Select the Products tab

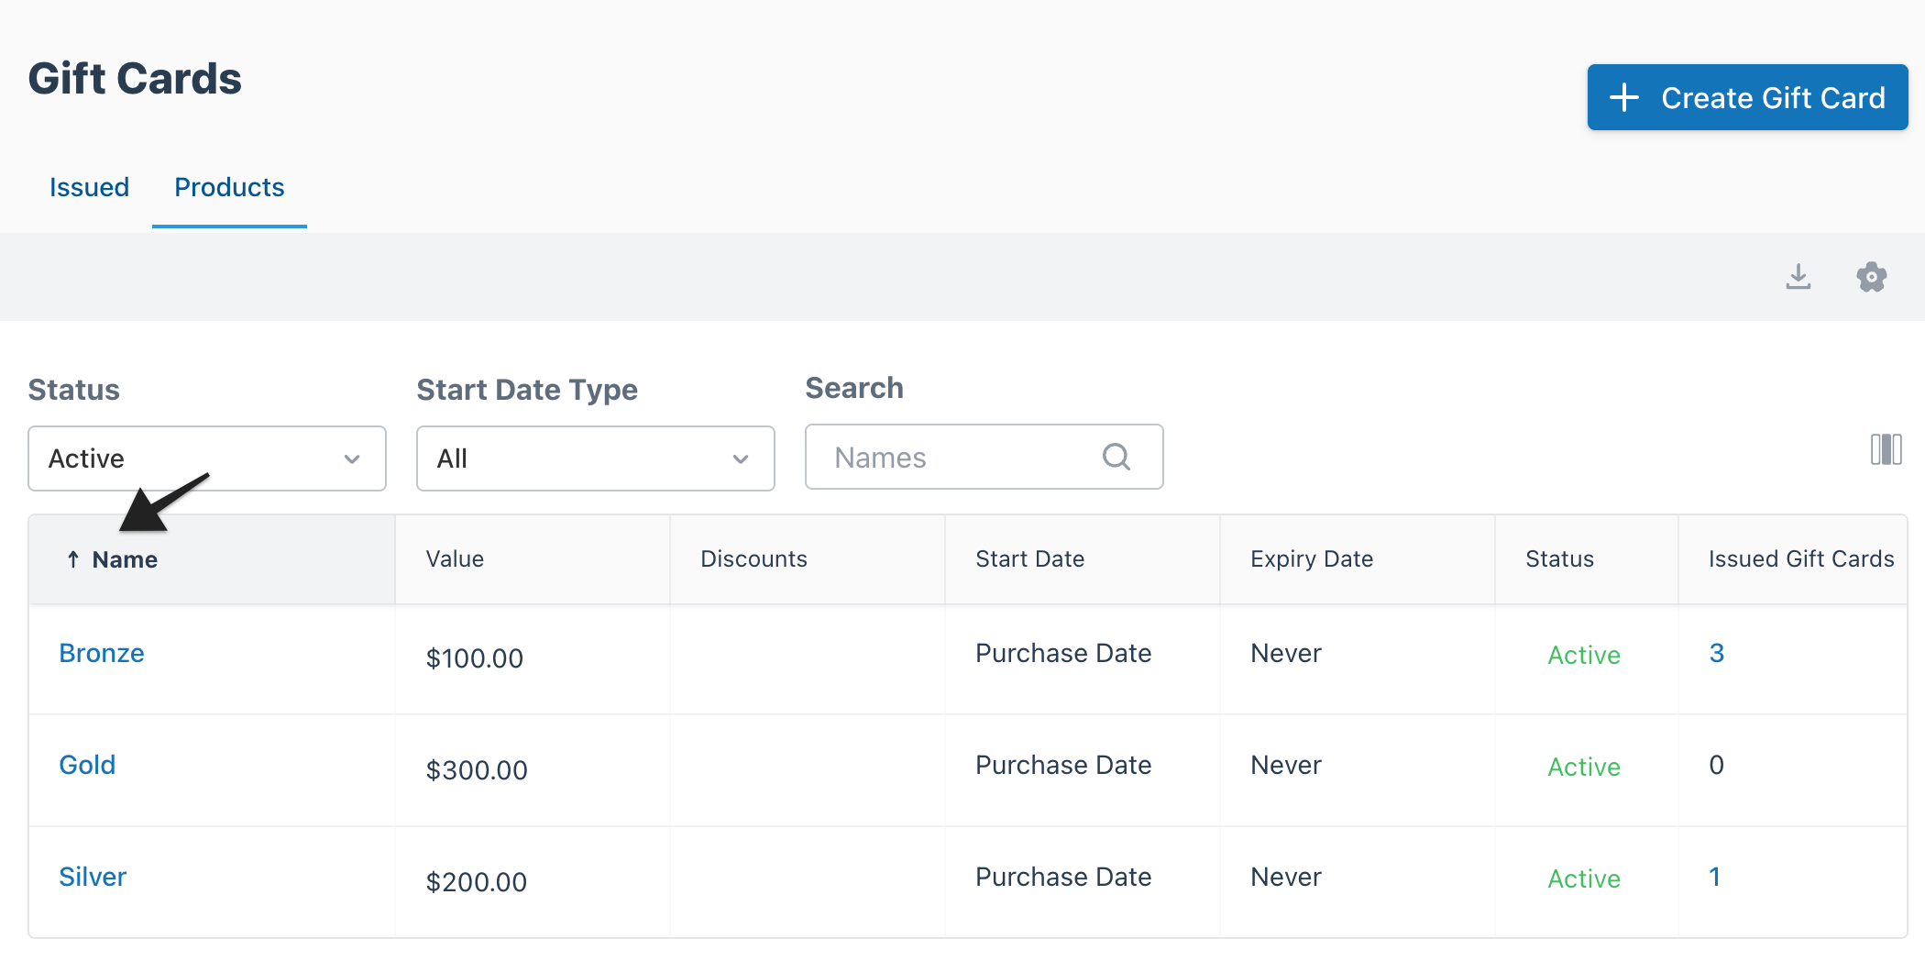click(x=229, y=187)
